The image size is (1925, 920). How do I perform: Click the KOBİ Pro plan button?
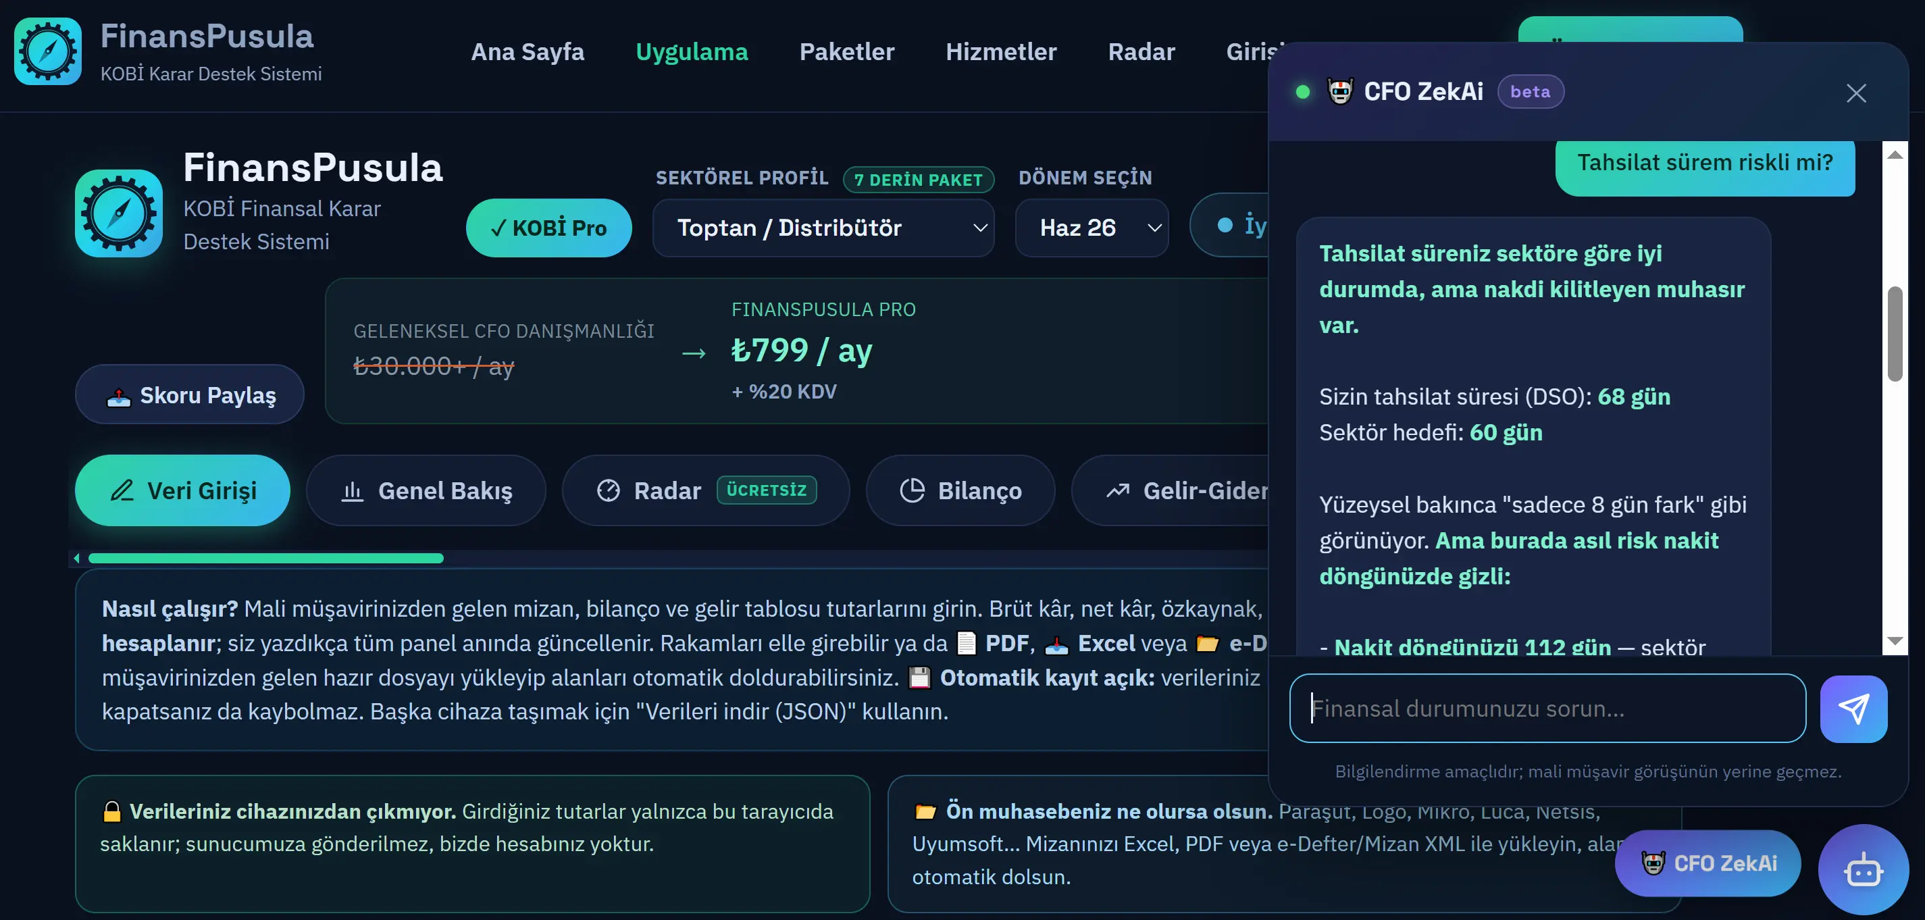pos(548,228)
